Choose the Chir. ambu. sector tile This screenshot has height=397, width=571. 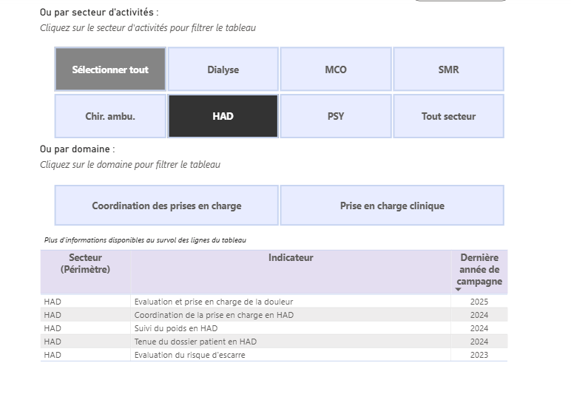110,116
